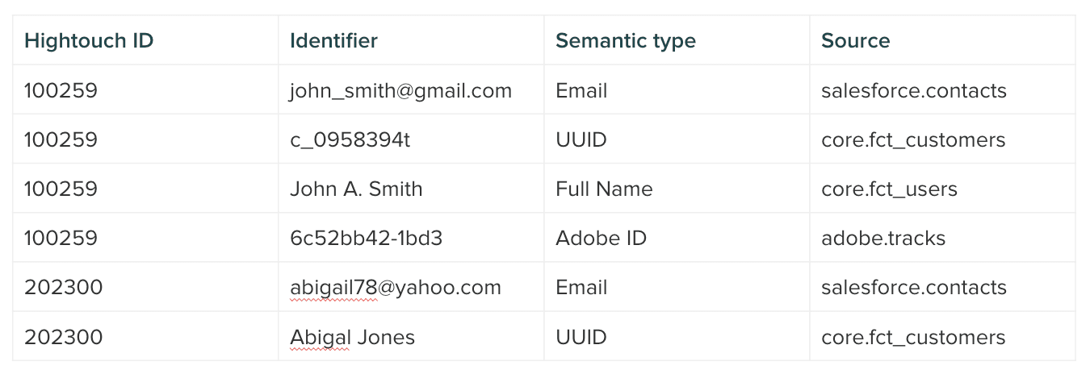Click the 202300 ID beside abigail78@yahoo.com
The width and height of the screenshot is (1090, 374).
(64, 287)
